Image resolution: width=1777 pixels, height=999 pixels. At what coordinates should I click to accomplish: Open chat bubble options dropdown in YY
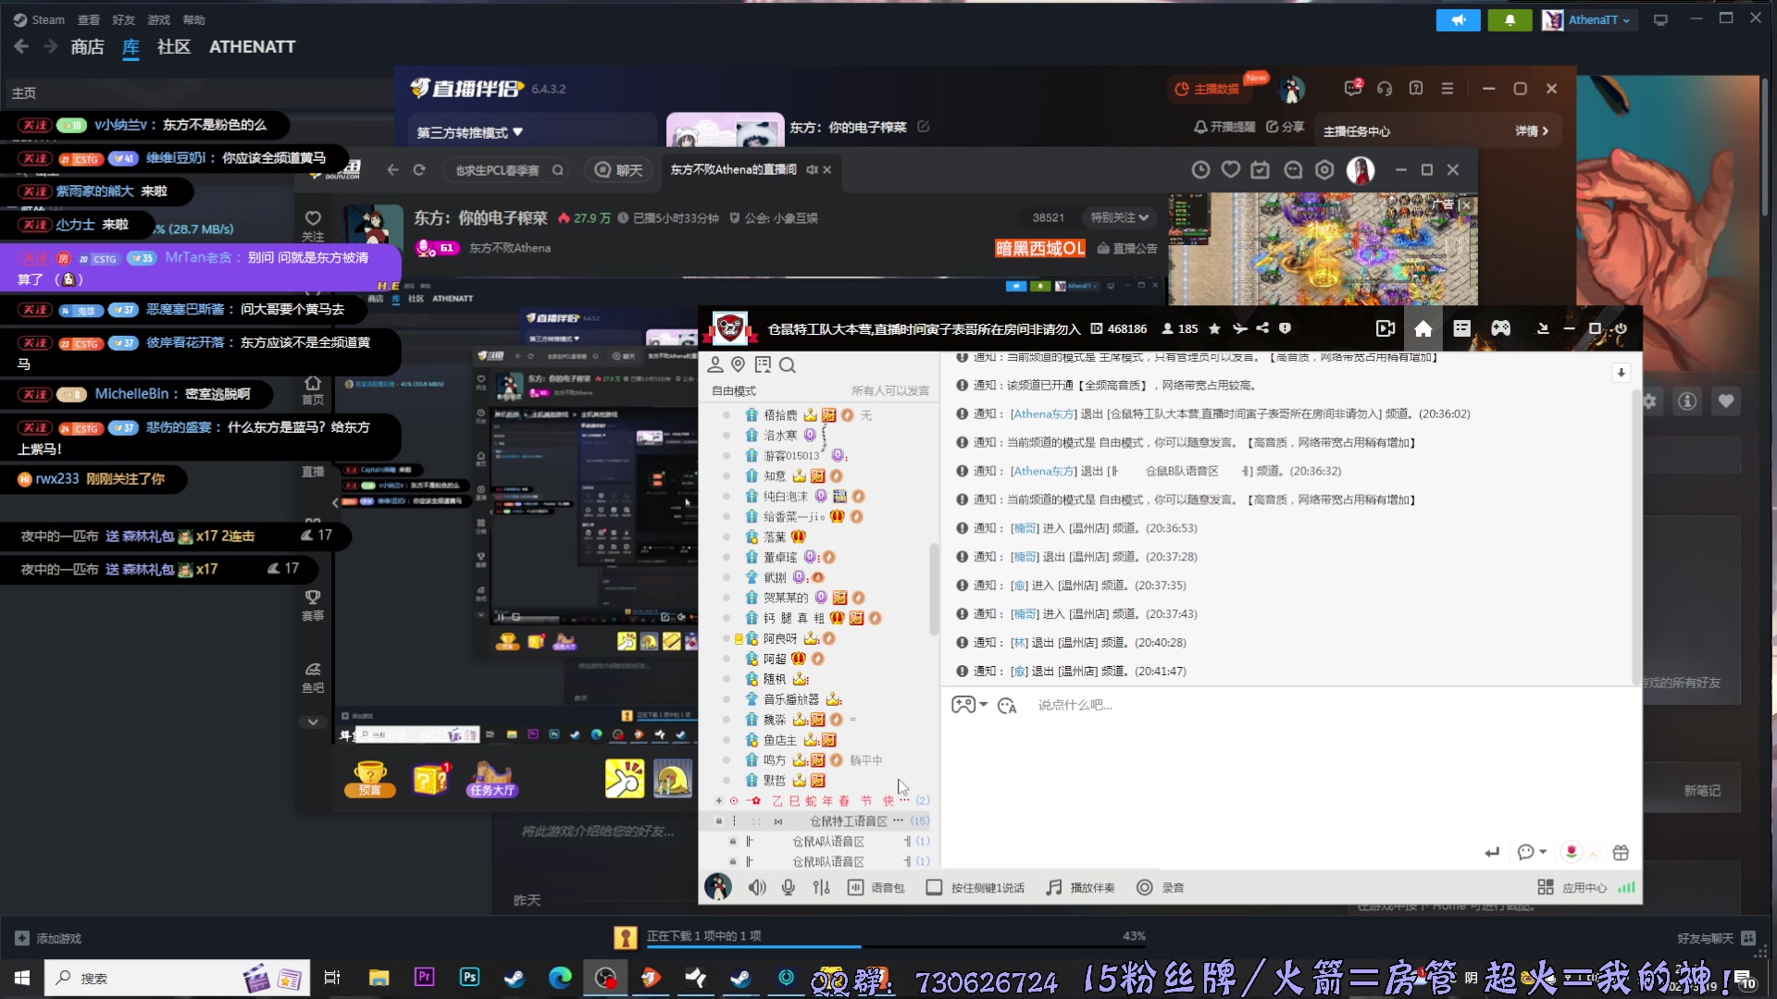tap(1532, 852)
